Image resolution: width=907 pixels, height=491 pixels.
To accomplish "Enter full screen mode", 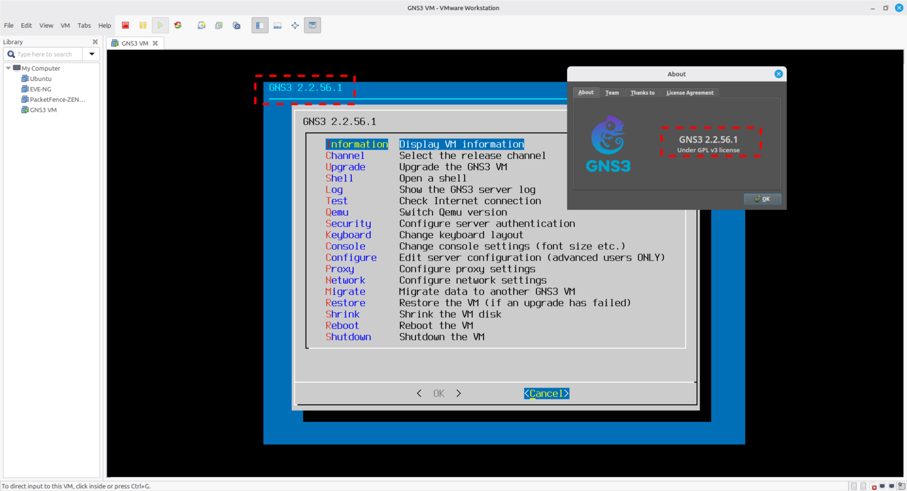I will (295, 25).
